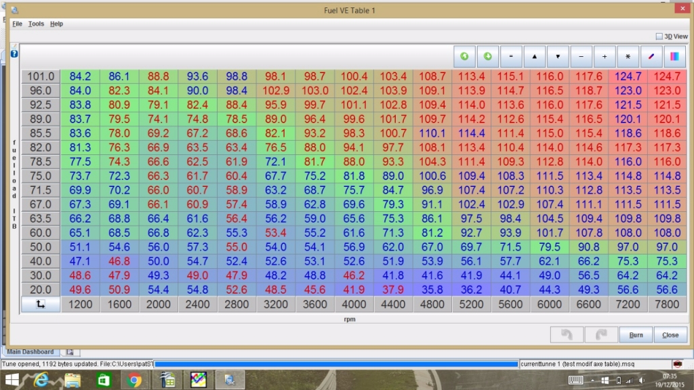Select cell 56.4 in the 2800 column
694x390 pixels.
[x=237, y=219]
